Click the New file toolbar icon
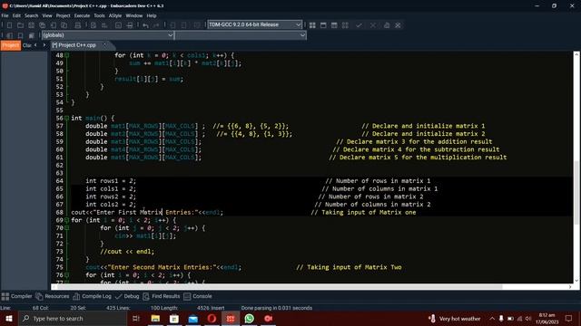The image size is (581, 326). [10, 25]
